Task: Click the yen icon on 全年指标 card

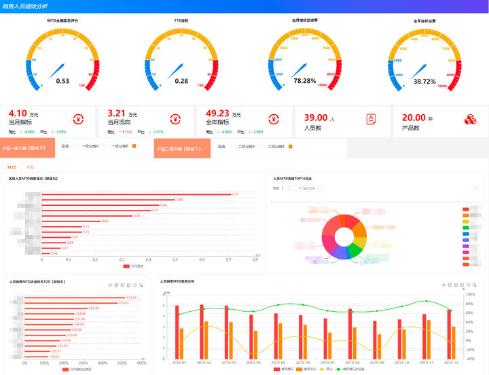Action: click(274, 119)
